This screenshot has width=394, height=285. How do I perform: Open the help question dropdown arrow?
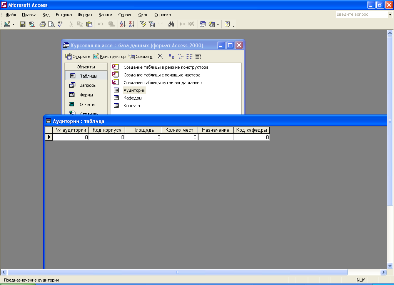[x=390, y=15]
